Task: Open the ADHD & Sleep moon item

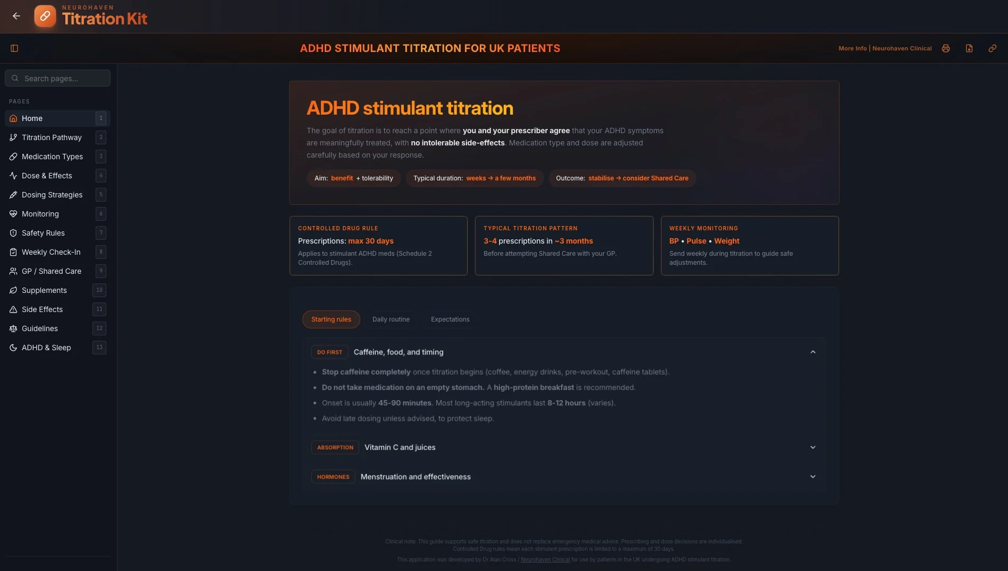Action: click(57, 348)
